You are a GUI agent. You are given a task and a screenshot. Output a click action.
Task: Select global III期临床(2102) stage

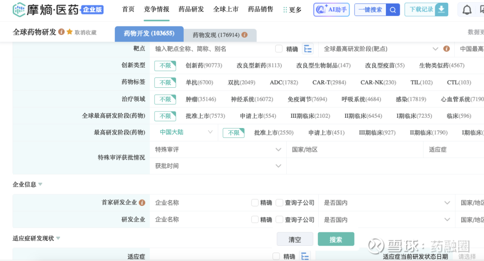[x=310, y=116]
